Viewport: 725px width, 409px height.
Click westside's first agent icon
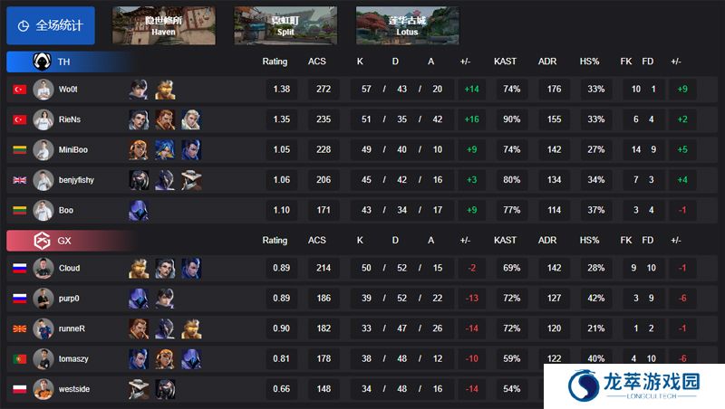click(139, 389)
